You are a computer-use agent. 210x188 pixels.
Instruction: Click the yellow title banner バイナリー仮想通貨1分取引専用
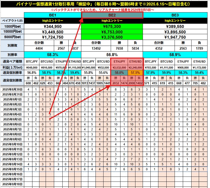pos(104,4)
